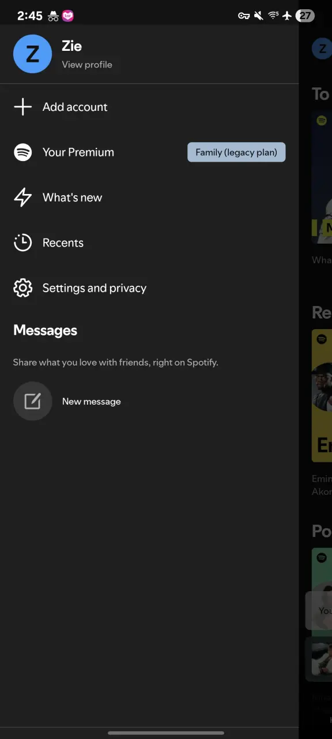Viewport: 332px width, 739px height.
Task: Tap the New message compose icon
Action: pyautogui.click(x=33, y=401)
